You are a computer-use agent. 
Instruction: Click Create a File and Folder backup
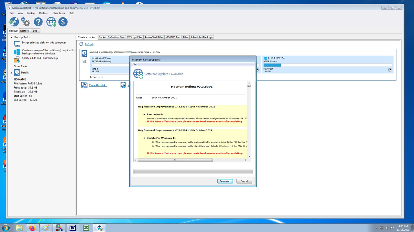(x=40, y=58)
